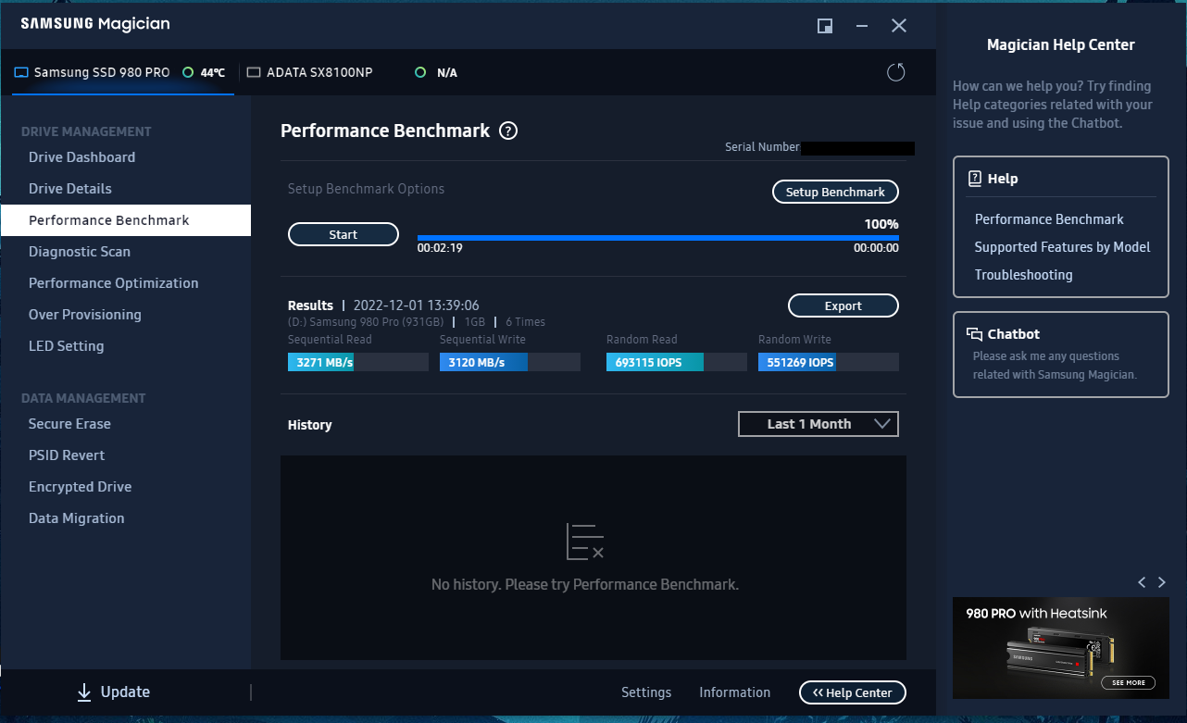Image resolution: width=1187 pixels, height=723 pixels.
Task: Click the elapsed time 00:02:19
Action: click(x=440, y=248)
